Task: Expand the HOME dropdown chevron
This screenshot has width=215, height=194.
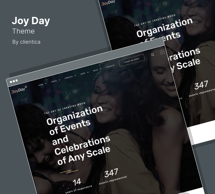Action: (x=46, y=84)
